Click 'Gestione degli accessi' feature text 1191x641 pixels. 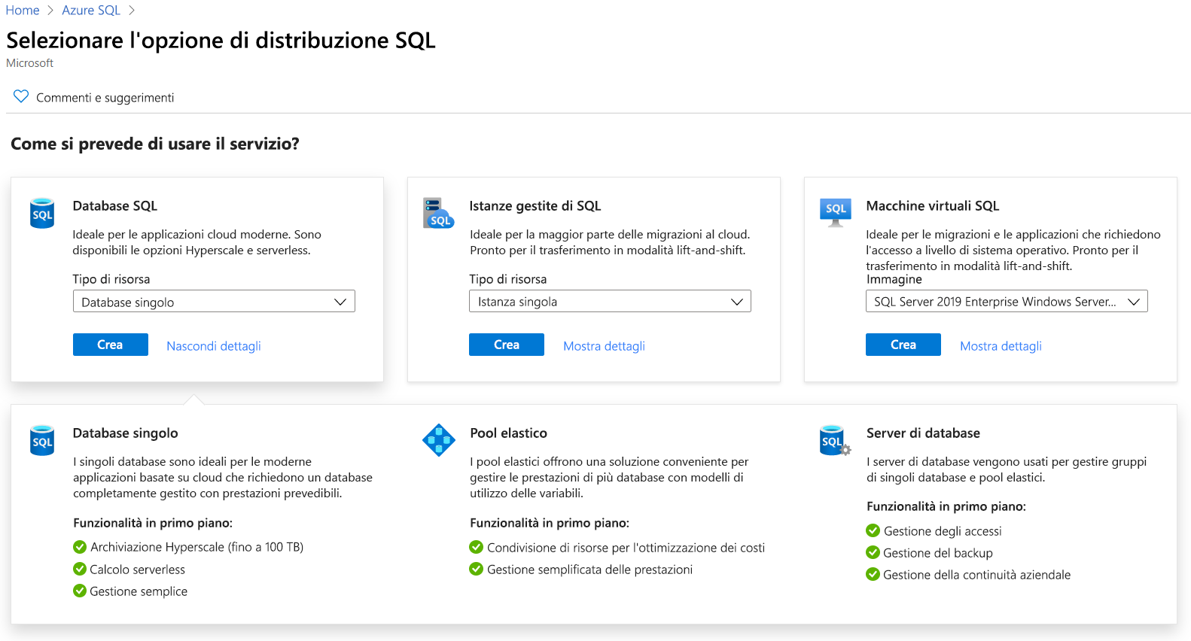[943, 531]
